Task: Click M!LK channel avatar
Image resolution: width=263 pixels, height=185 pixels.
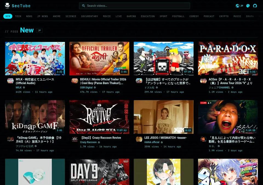Action: pyautogui.click(x=10, y=81)
